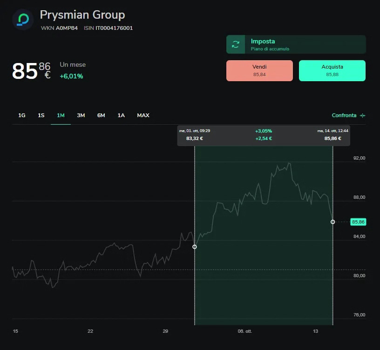Click the 06. ott. date axis label
The height and width of the screenshot is (350, 380).
point(245,331)
